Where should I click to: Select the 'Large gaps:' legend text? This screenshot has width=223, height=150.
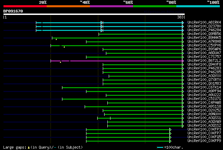click(x=15, y=147)
